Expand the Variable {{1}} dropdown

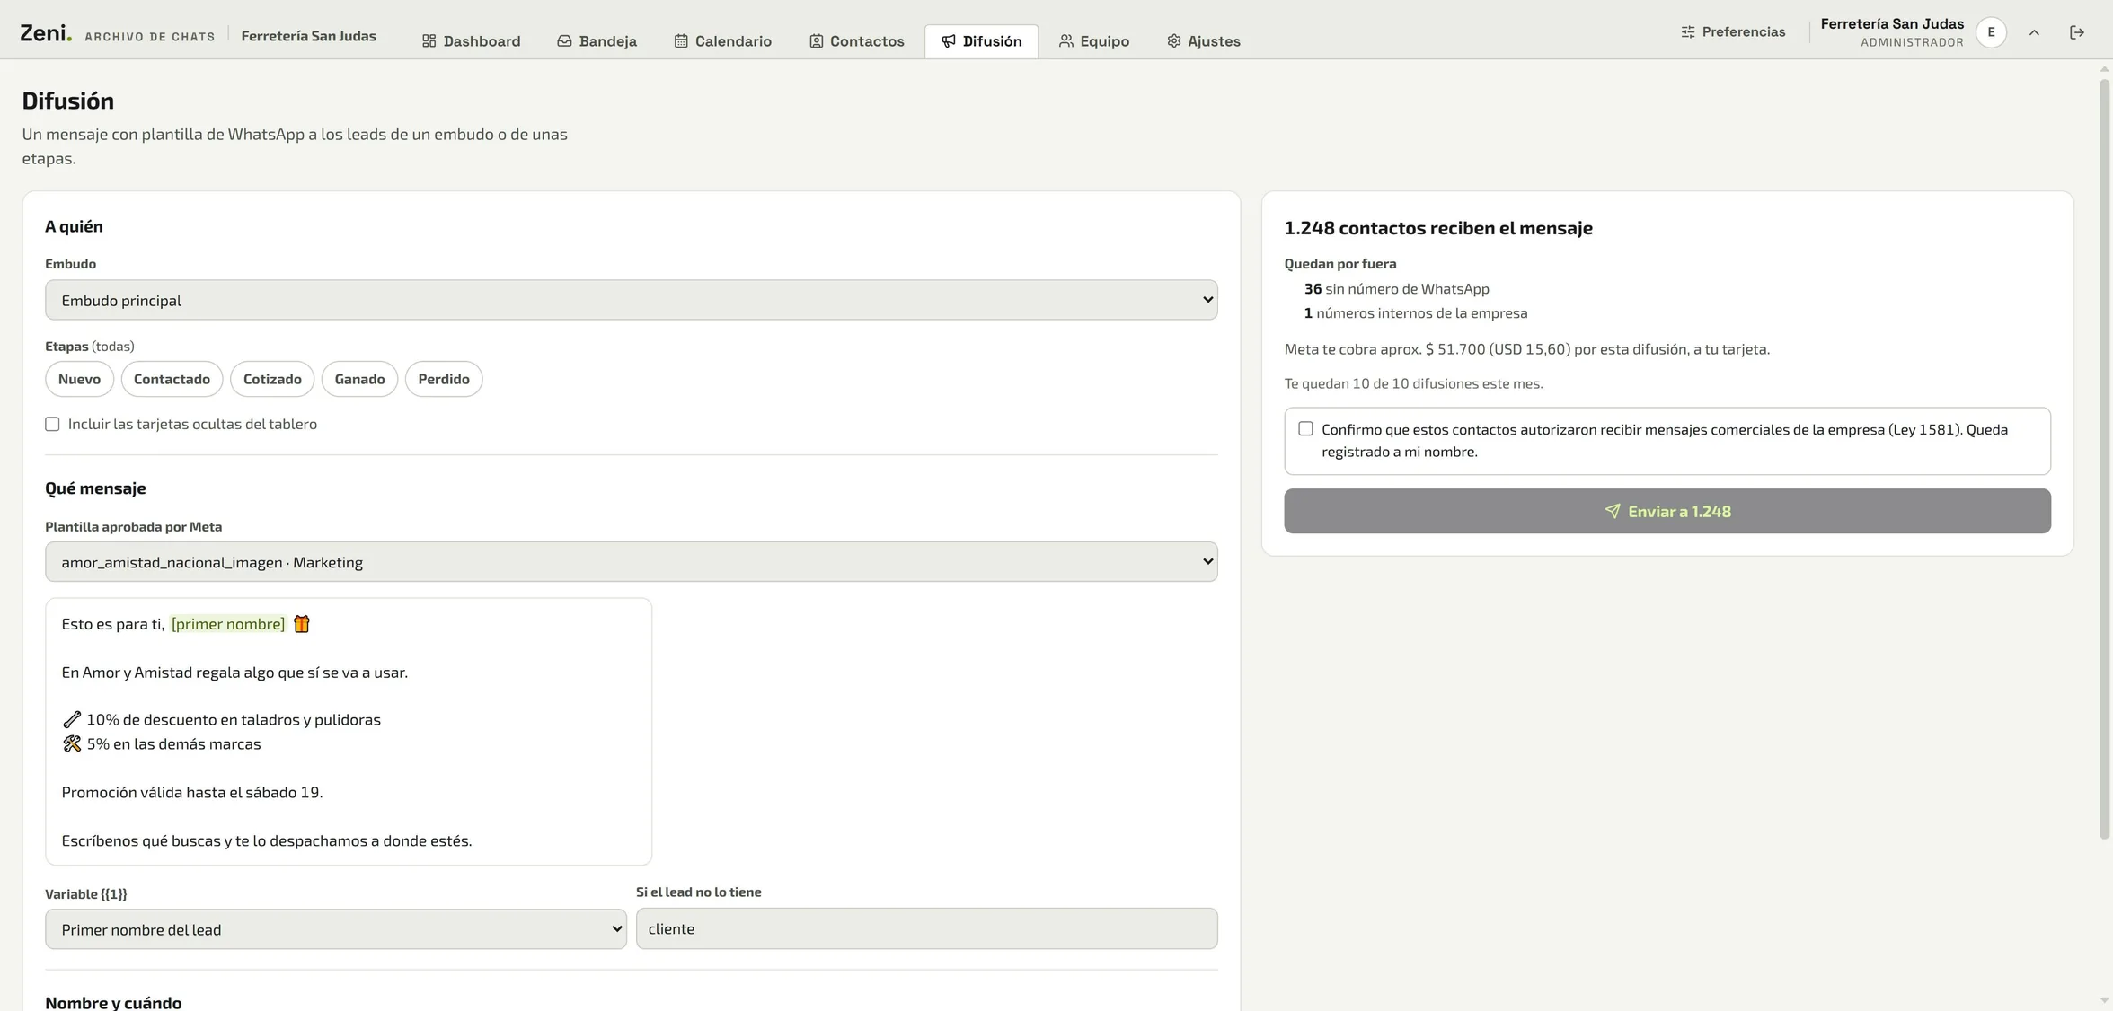[x=336, y=929]
